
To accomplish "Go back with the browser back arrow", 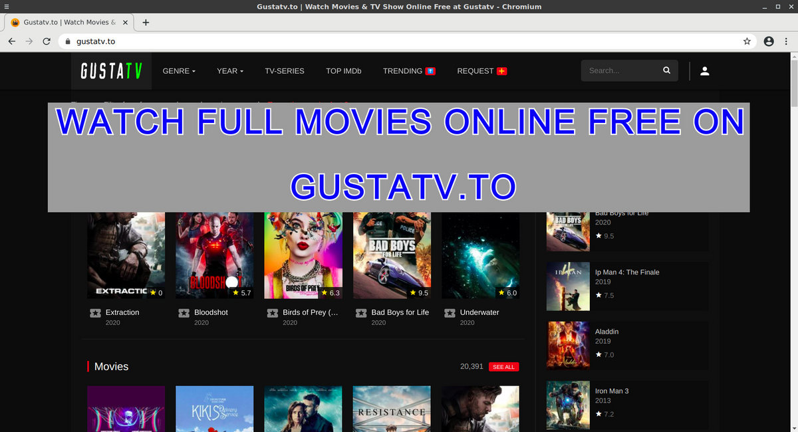I will 12,41.
